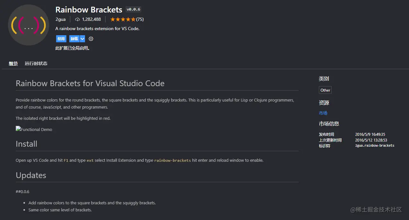
Task: Click the five-star rating
Action: click(x=123, y=19)
